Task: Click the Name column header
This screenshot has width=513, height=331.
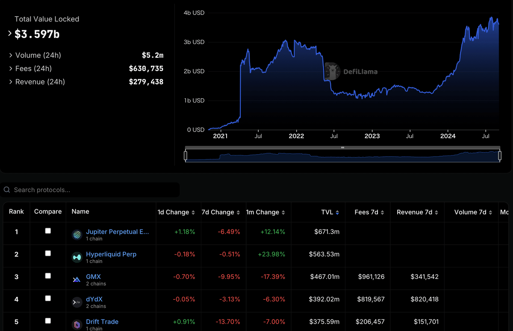Action: pyautogui.click(x=80, y=211)
